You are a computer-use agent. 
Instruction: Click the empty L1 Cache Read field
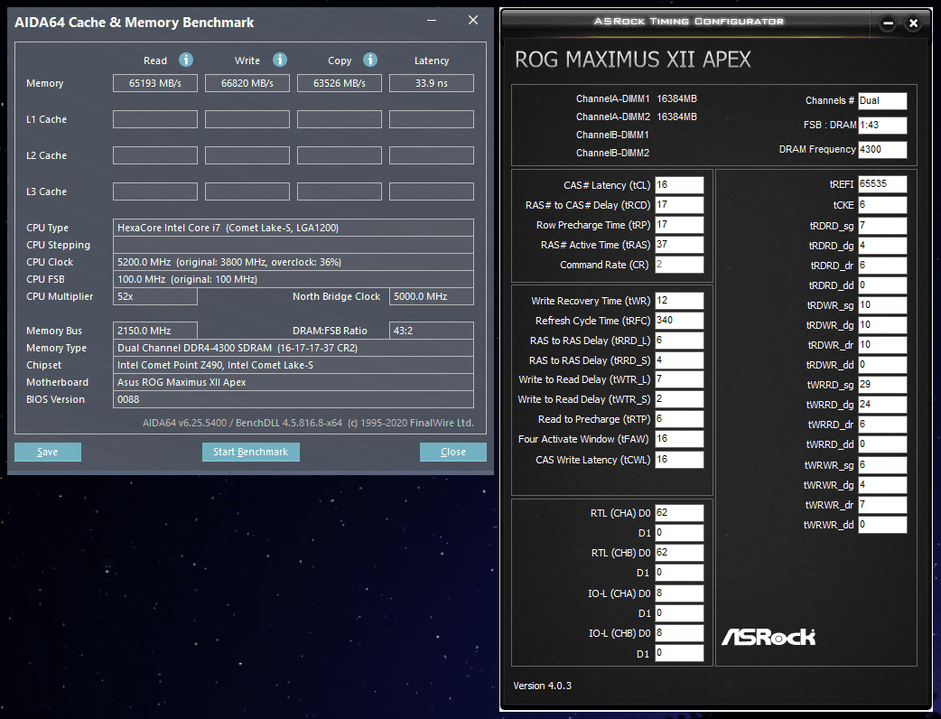154,119
